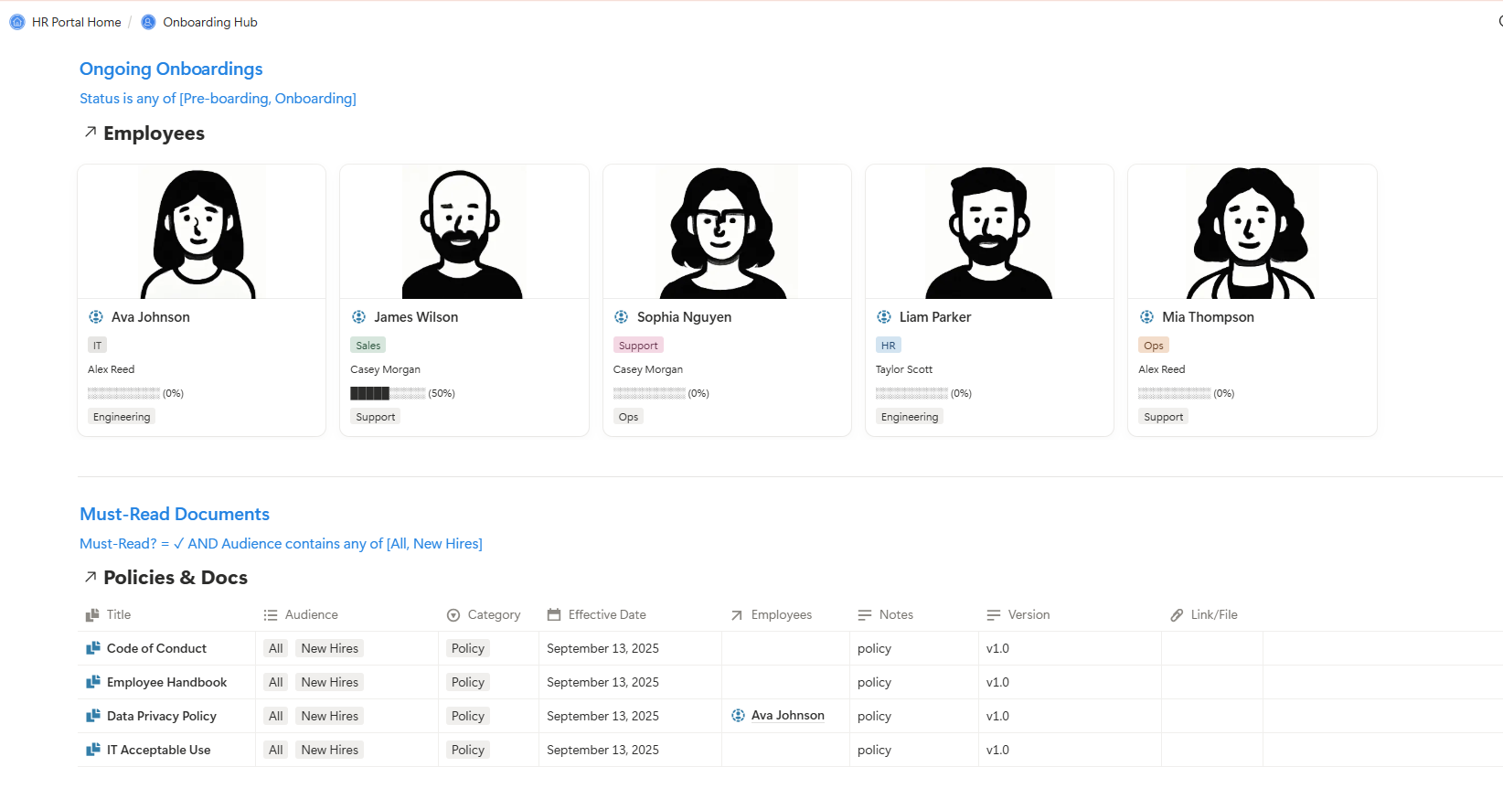This screenshot has width=1503, height=799.
Task: Open the Onboarding Hub breadcrumb
Action: point(210,22)
